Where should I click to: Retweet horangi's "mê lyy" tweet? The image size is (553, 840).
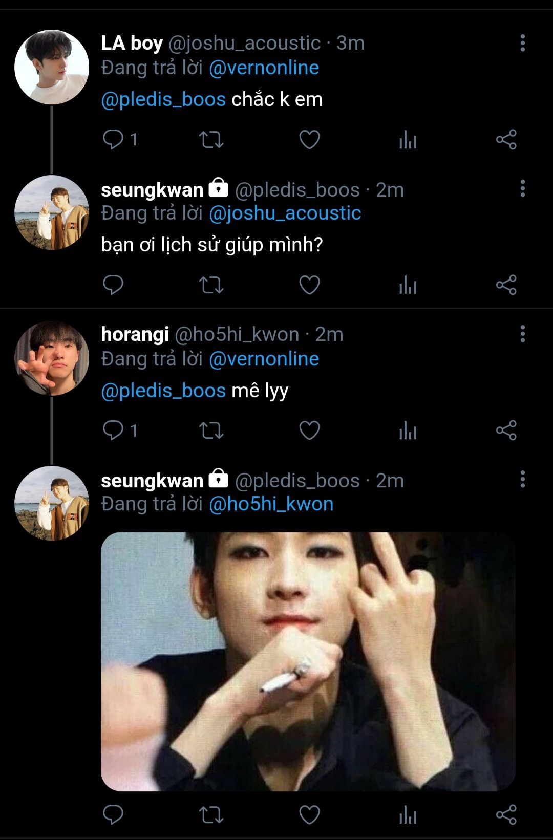point(211,430)
